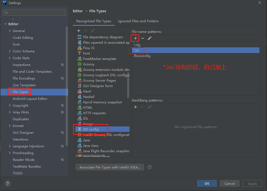This screenshot has width=267, height=191.
Task: Select the Flow JS file type
Action: point(102,48)
